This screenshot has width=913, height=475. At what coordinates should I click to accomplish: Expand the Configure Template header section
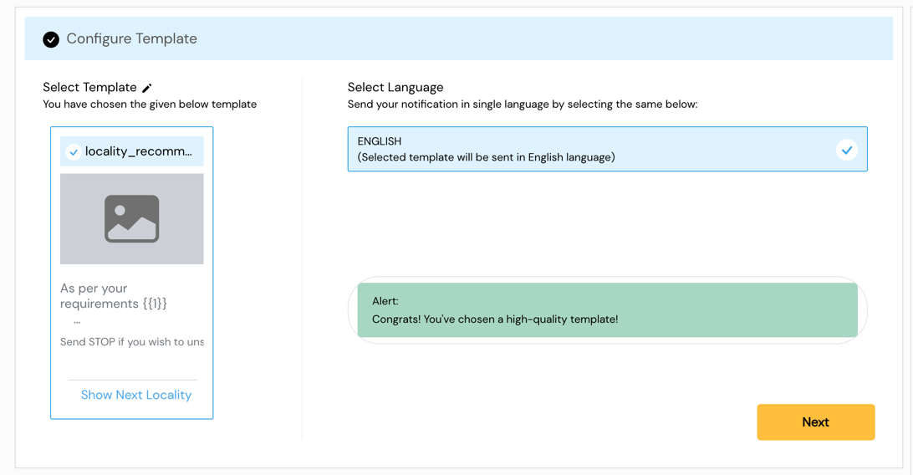459,38
